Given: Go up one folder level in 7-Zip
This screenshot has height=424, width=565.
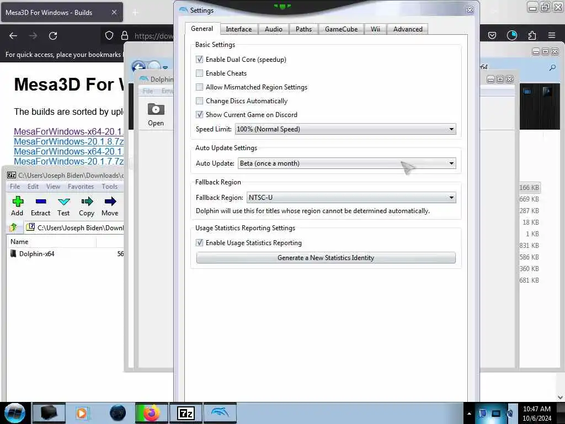Looking at the screenshot, I should coord(14,227).
